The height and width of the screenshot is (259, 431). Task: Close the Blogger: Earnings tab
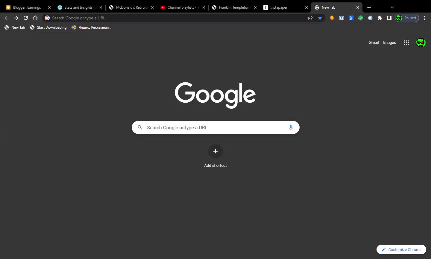[x=49, y=7]
